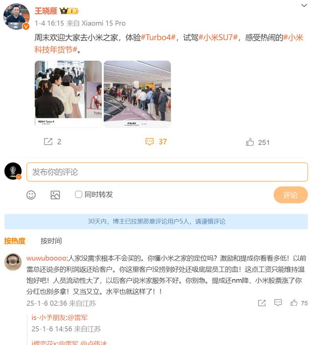The height and width of the screenshot is (345, 311).
Task: Expand the post options chevron at top right
Action: (304, 5)
